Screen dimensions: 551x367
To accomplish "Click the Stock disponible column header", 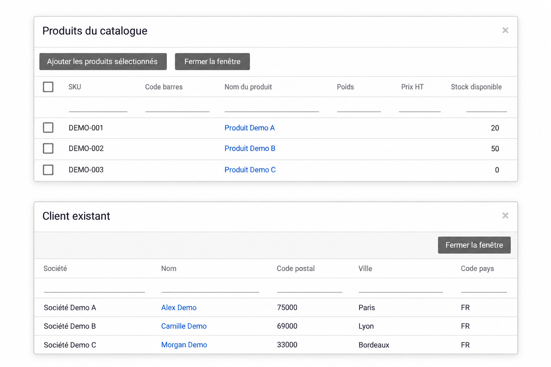I will [476, 87].
